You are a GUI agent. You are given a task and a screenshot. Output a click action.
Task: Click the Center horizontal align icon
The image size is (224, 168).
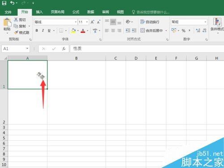click(113, 30)
